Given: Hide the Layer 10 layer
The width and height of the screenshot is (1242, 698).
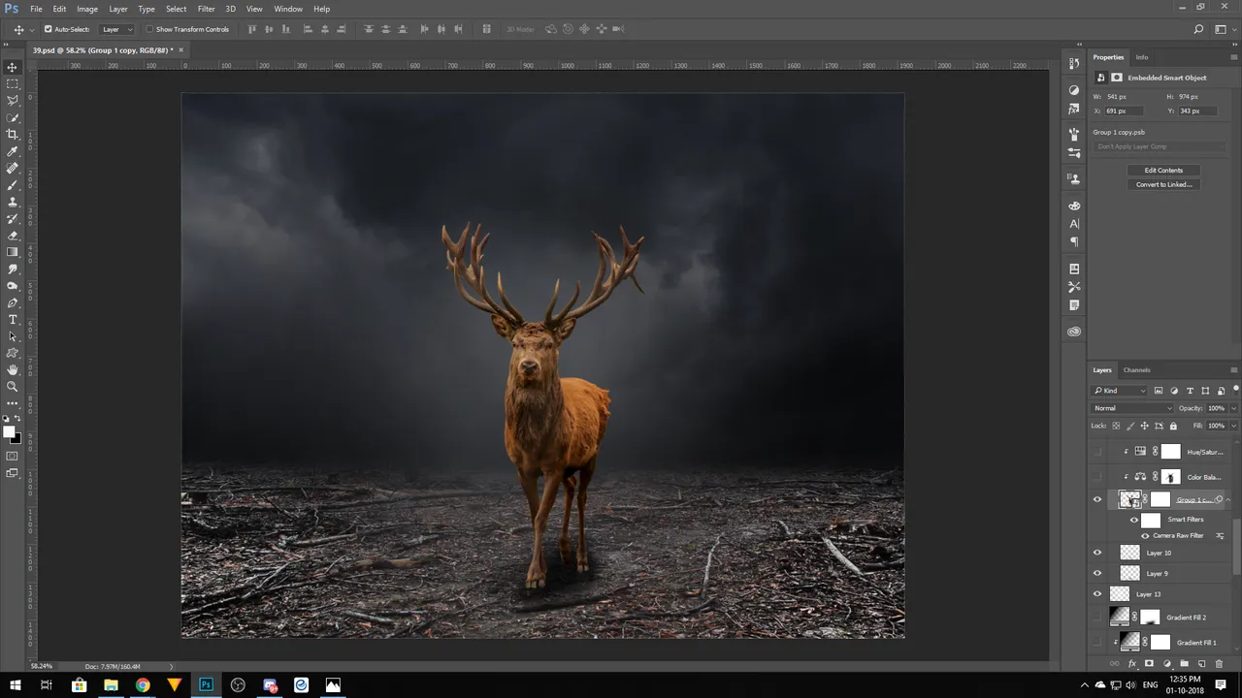Looking at the screenshot, I should click(x=1097, y=553).
